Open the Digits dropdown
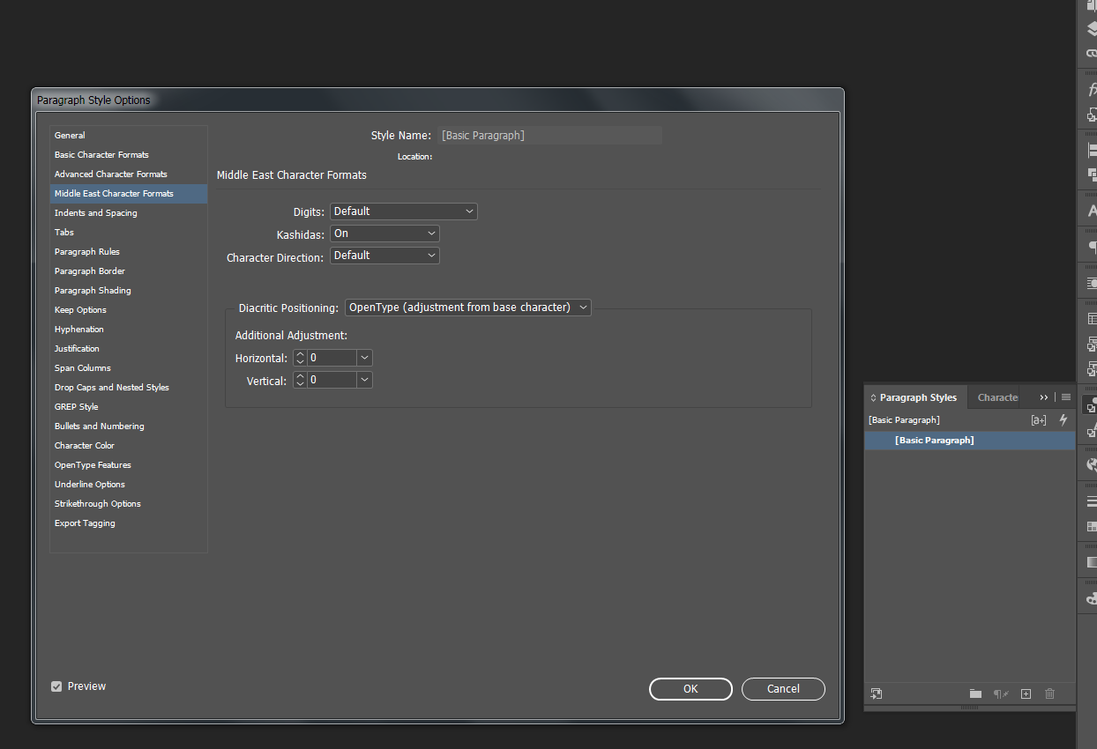The height and width of the screenshot is (749, 1097). tap(404, 211)
